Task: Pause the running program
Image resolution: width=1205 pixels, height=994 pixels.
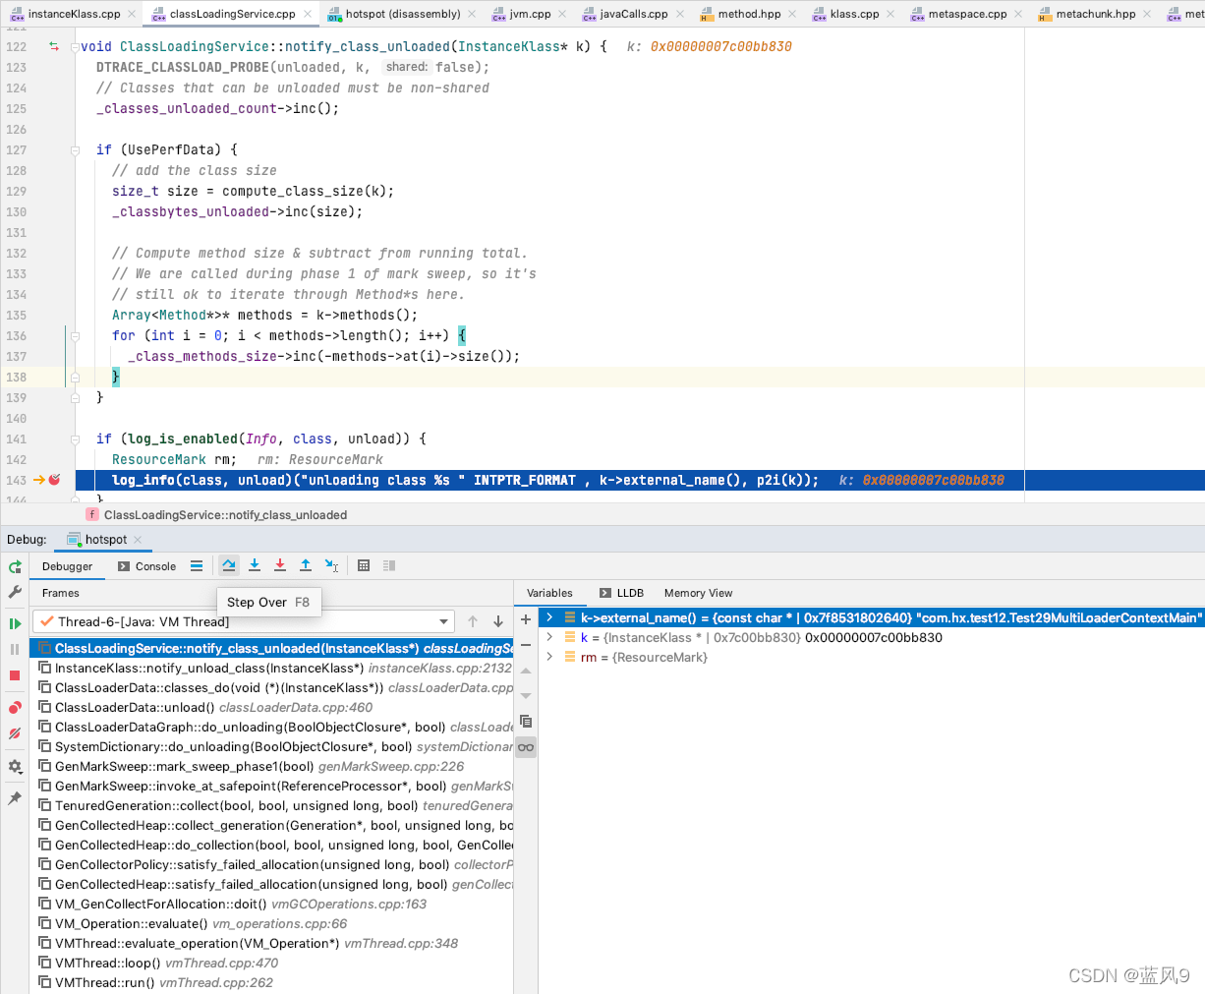Action: (x=14, y=648)
